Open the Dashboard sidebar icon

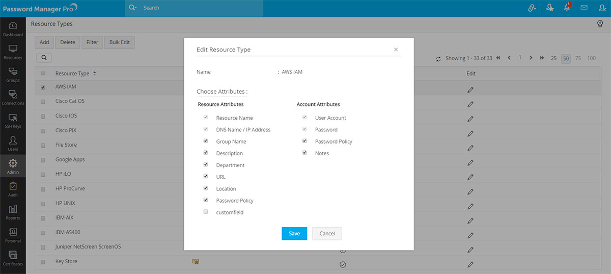pos(13,29)
